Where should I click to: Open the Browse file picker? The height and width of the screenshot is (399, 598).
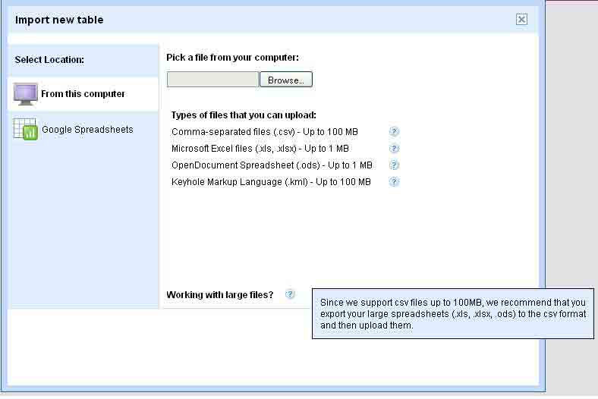286,80
